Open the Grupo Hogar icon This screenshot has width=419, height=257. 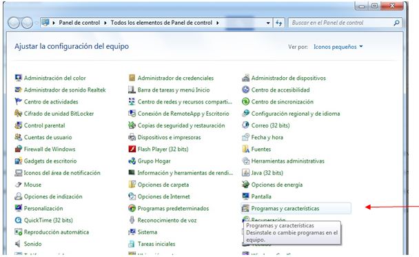coord(132,161)
